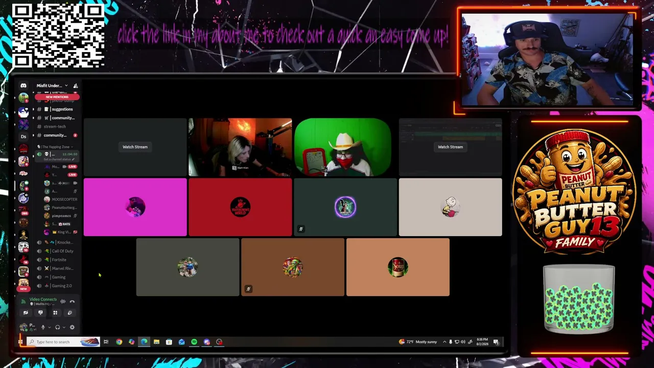
Task: Expand the Misfit Under... server menu
Action: pos(52,86)
